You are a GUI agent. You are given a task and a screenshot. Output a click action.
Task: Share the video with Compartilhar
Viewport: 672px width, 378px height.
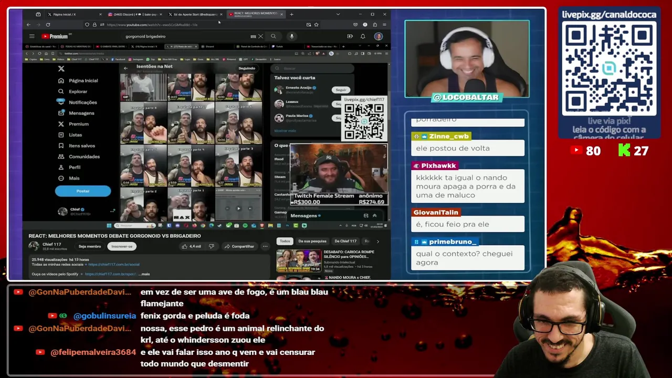(x=239, y=246)
